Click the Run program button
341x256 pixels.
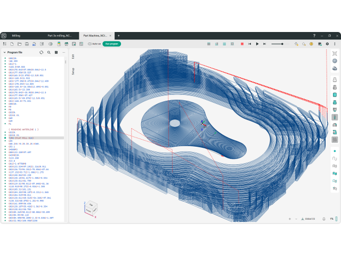[112, 44]
